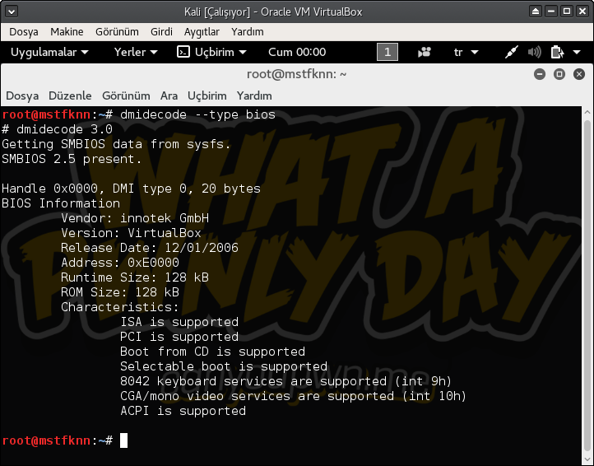Click the roll-up button in VirtualBox title bar

click(x=536, y=12)
